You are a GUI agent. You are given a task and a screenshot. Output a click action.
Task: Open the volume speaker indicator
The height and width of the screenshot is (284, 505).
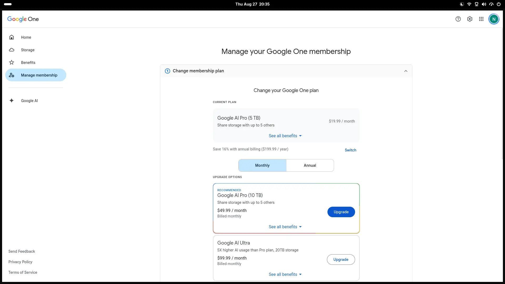[484, 4]
